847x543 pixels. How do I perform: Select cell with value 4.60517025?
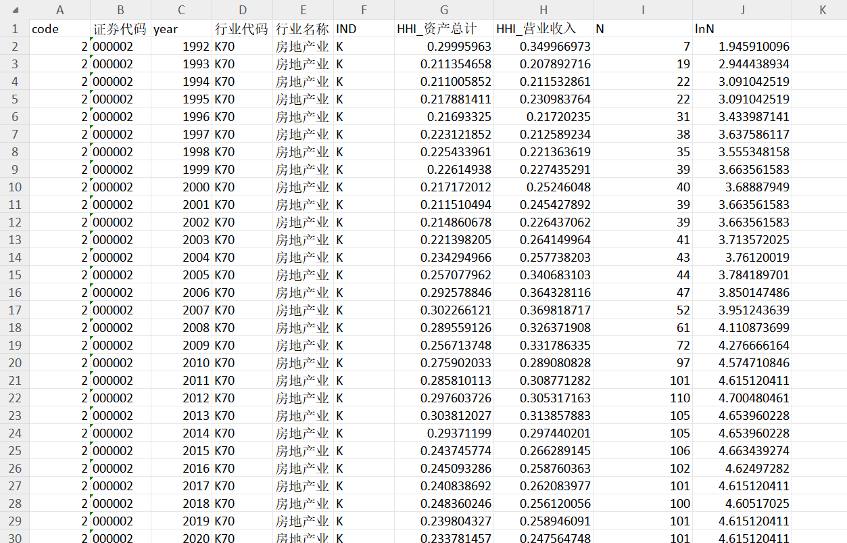point(742,504)
